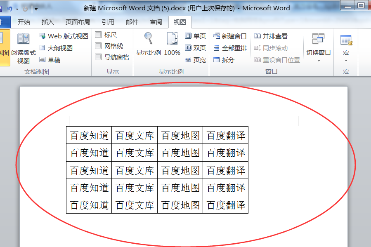Click third-row cell 百度文库
The image size is (371, 247).
(x=135, y=170)
